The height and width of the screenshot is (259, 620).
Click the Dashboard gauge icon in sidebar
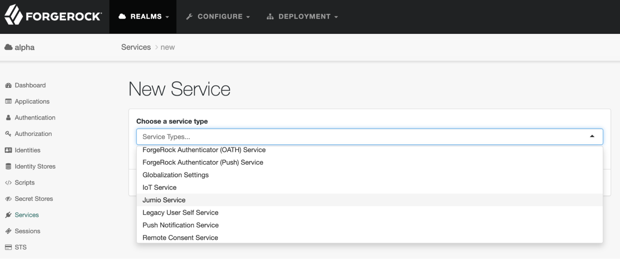click(8, 85)
